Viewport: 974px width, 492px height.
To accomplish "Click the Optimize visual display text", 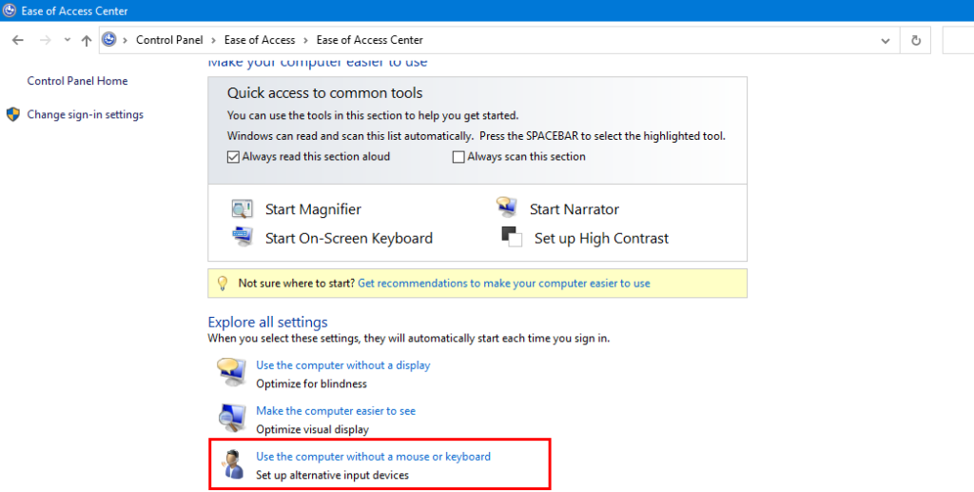I will (x=312, y=429).
